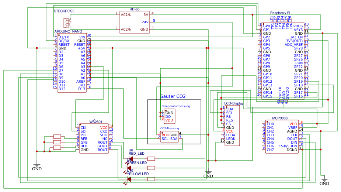Image resolution: width=341 pixels, height=192 pixels.
Task: Select the yellow LED diode symbol
Action: (x=129, y=179)
